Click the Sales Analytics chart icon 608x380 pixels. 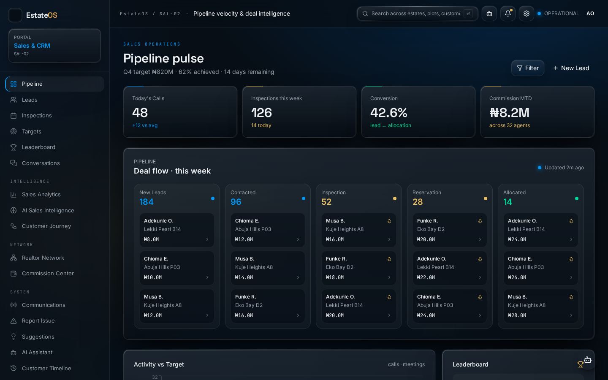pyautogui.click(x=14, y=195)
